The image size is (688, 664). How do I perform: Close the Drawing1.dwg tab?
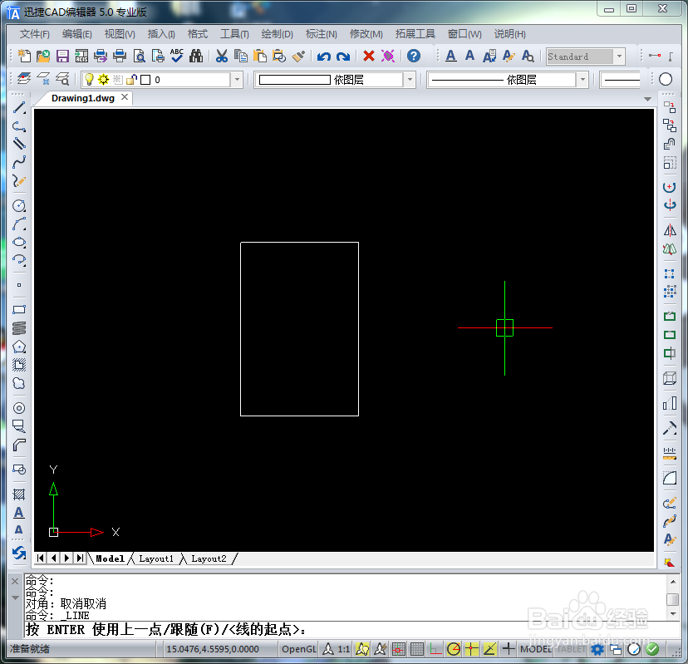tap(125, 97)
